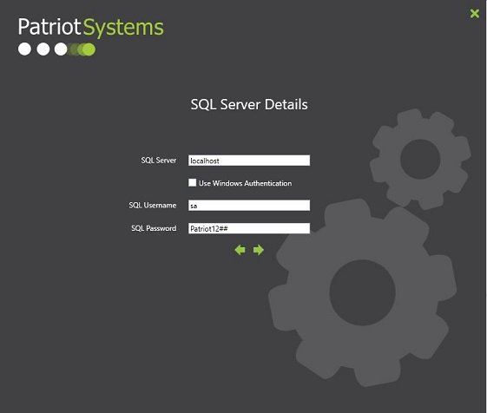Select the SQL Password input field
The image size is (487, 413).
click(x=249, y=228)
